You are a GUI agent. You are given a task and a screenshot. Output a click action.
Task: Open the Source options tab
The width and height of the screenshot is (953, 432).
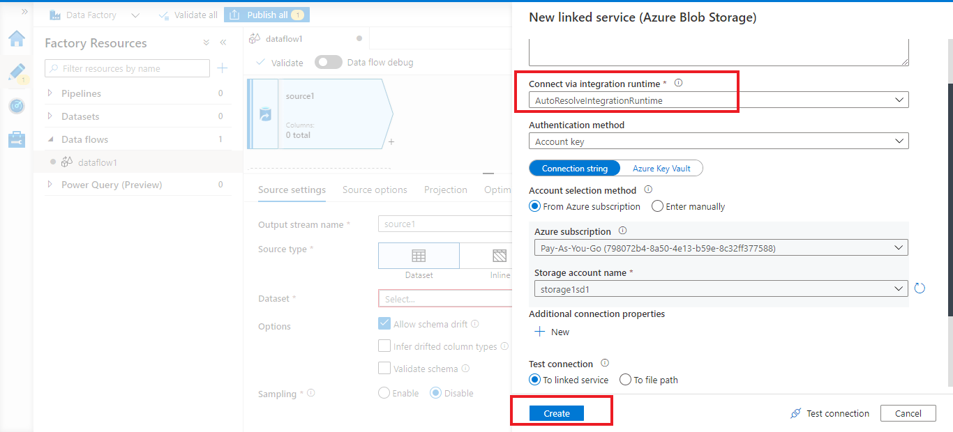(x=375, y=190)
